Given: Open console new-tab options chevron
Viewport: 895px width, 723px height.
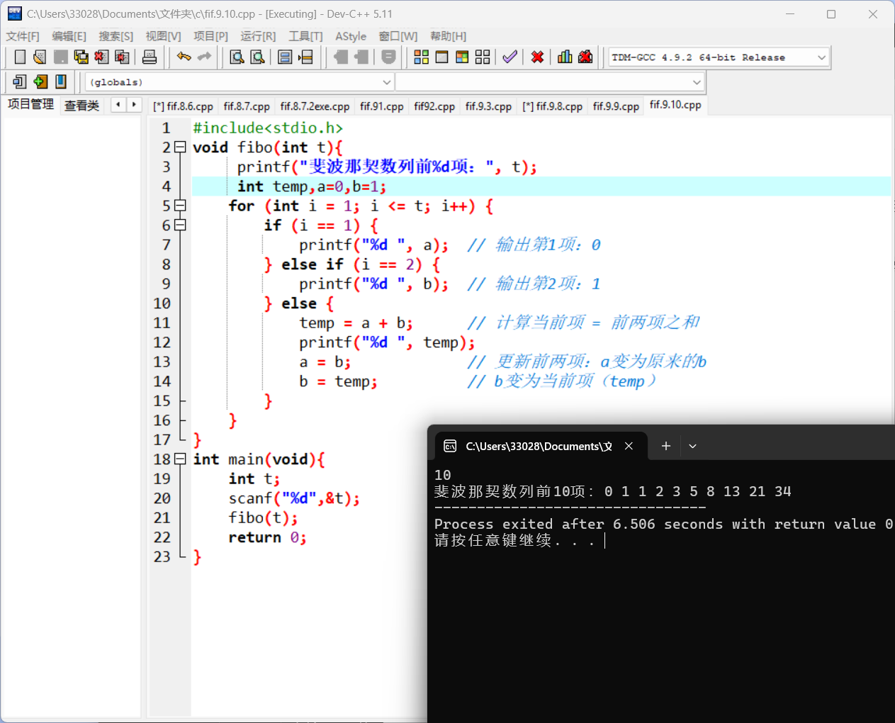Looking at the screenshot, I should pos(692,446).
